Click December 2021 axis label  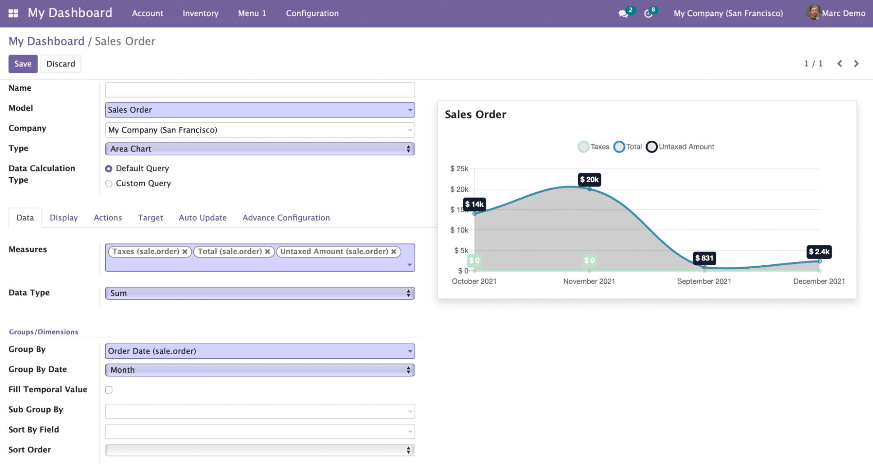819,281
